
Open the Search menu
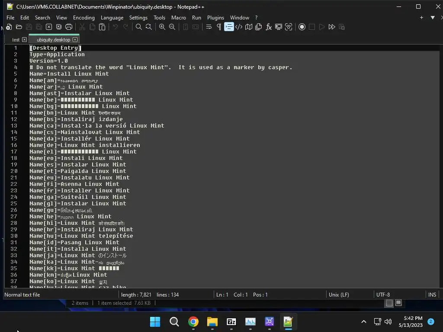point(42,17)
